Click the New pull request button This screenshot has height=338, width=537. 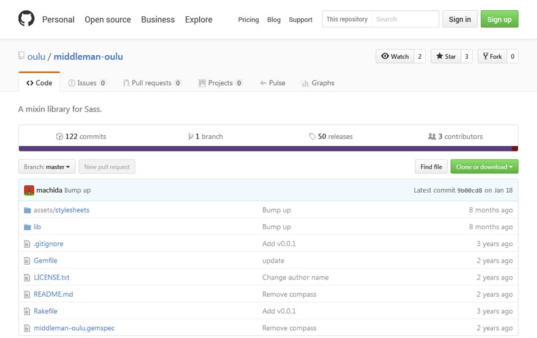(x=107, y=167)
